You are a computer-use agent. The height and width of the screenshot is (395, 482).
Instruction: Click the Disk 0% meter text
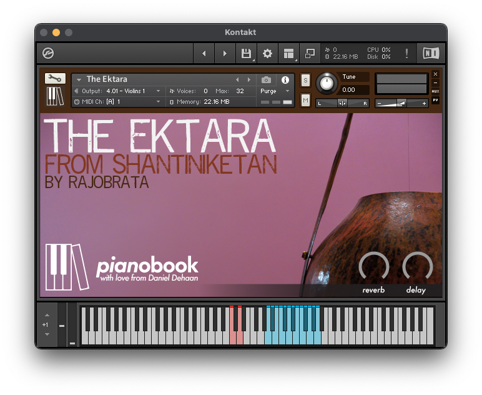coord(379,57)
